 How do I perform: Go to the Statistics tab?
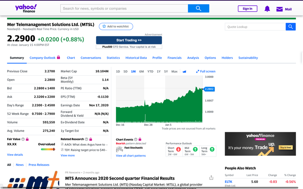113,58
